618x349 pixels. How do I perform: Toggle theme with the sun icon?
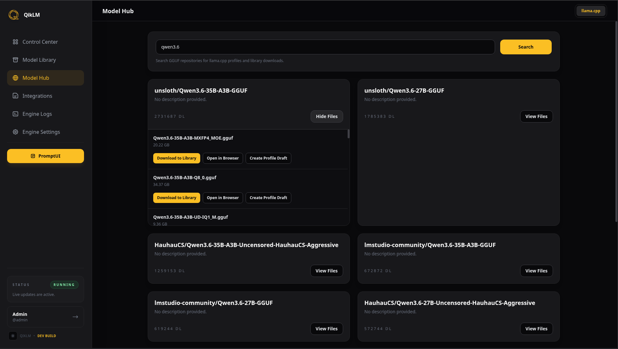(x=13, y=336)
